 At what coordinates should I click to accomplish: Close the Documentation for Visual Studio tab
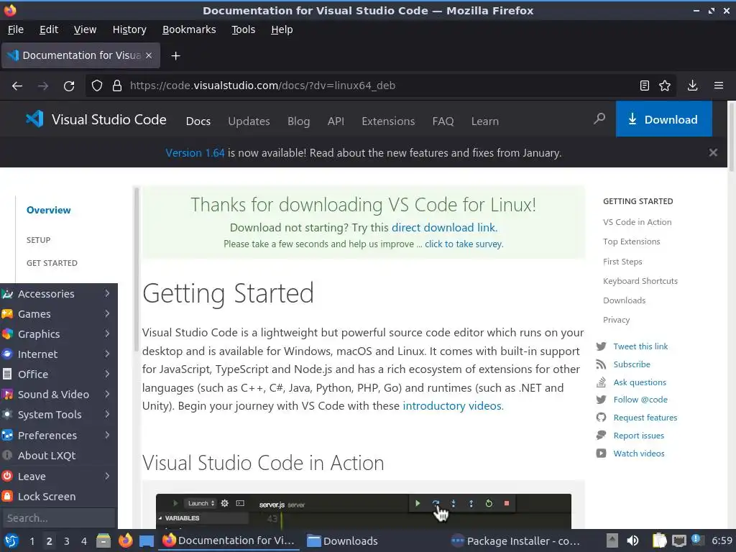(149, 55)
